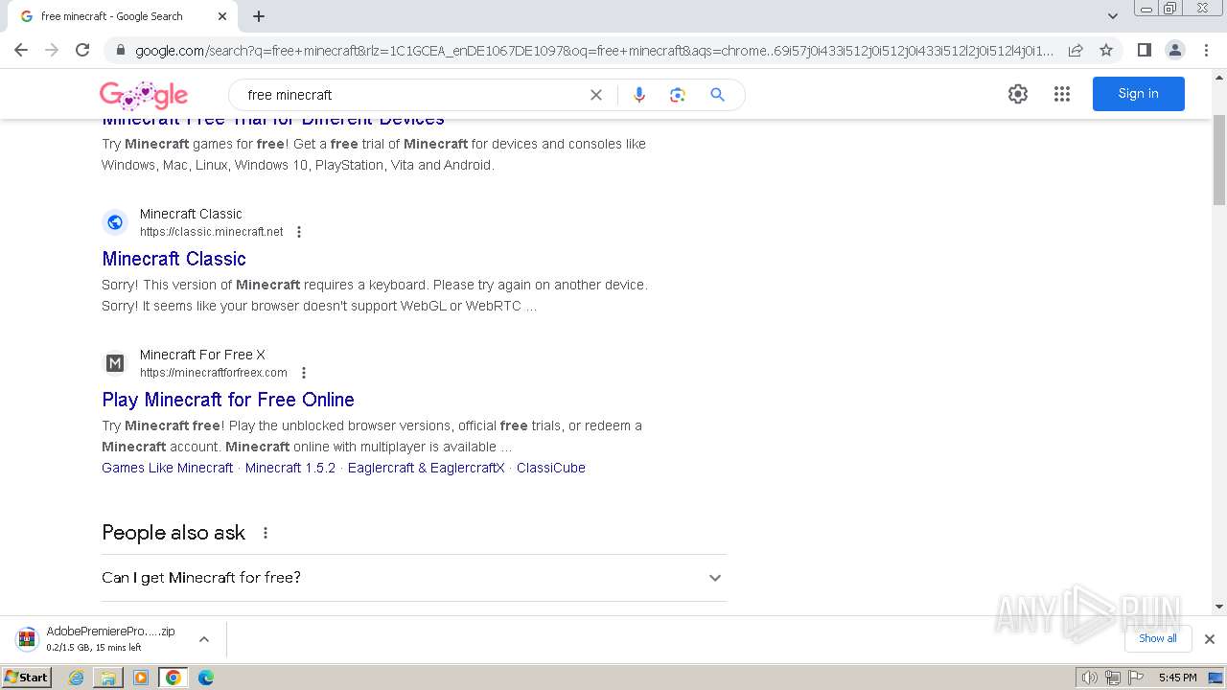Open the Minecraft Classic result
1227x690 pixels.
[174, 259]
